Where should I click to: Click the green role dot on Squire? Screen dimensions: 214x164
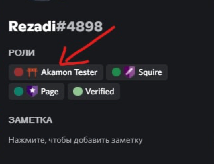[x=116, y=72]
